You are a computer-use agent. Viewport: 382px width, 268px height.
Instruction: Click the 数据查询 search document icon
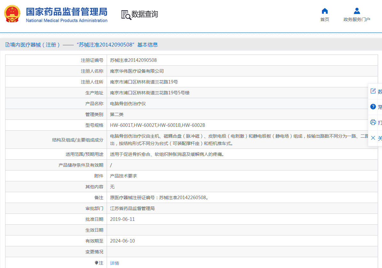click(x=126, y=15)
